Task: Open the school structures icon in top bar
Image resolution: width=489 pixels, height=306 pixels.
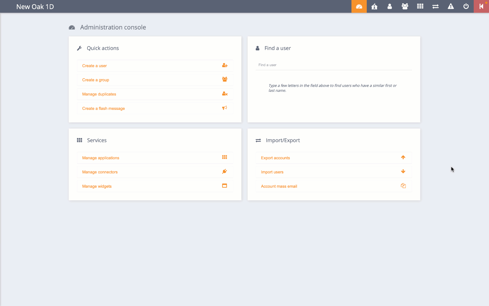Action: coord(374,7)
